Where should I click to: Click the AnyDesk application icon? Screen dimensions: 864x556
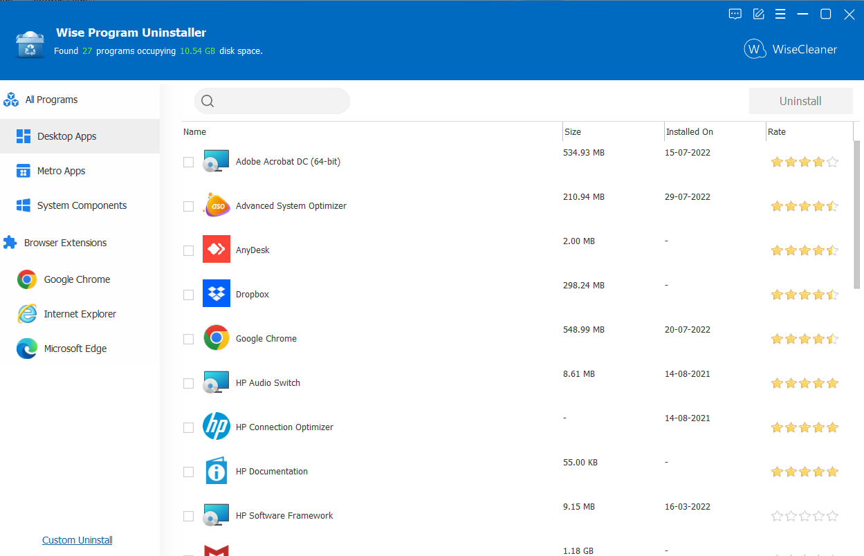pos(216,250)
